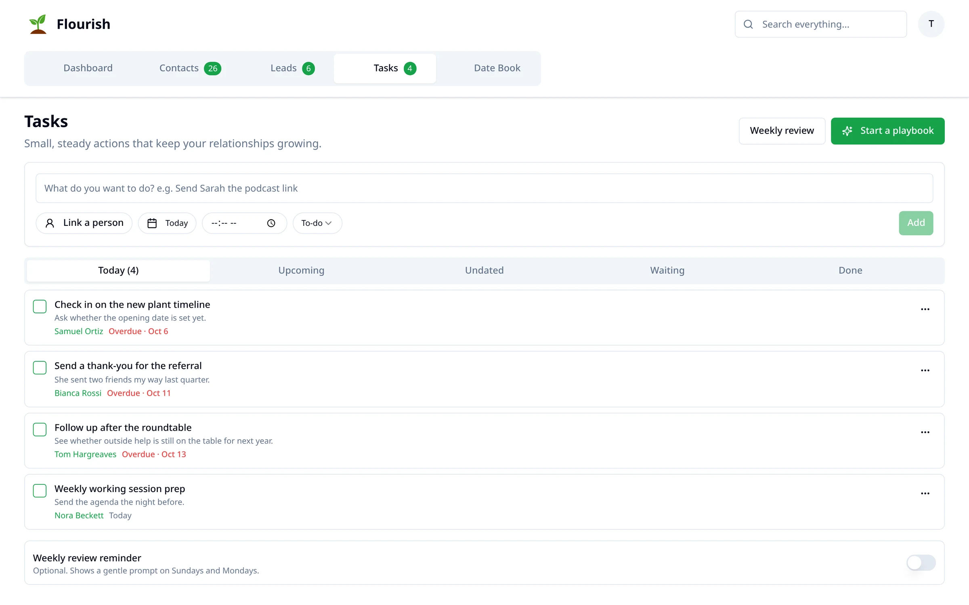The width and height of the screenshot is (969, 605).
Task: Click the Leads count badge 6
Action: coord(308,69)
